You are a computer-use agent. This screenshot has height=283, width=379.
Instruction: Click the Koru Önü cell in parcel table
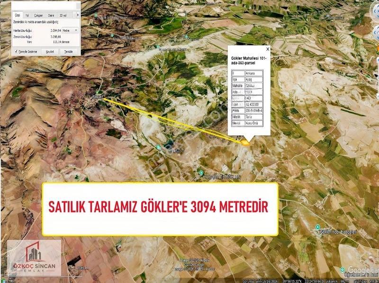click(254, 123)
